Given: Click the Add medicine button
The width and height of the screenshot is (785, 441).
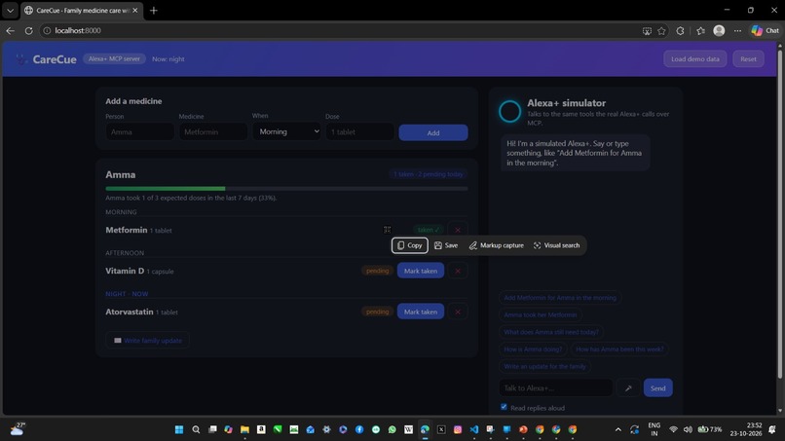Looking at the screenshot, I should pos(433,132).
